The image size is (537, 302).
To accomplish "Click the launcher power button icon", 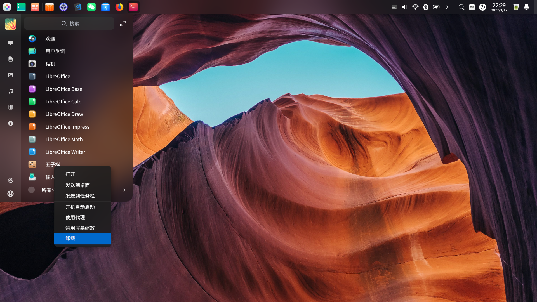I will click(11, 194).
